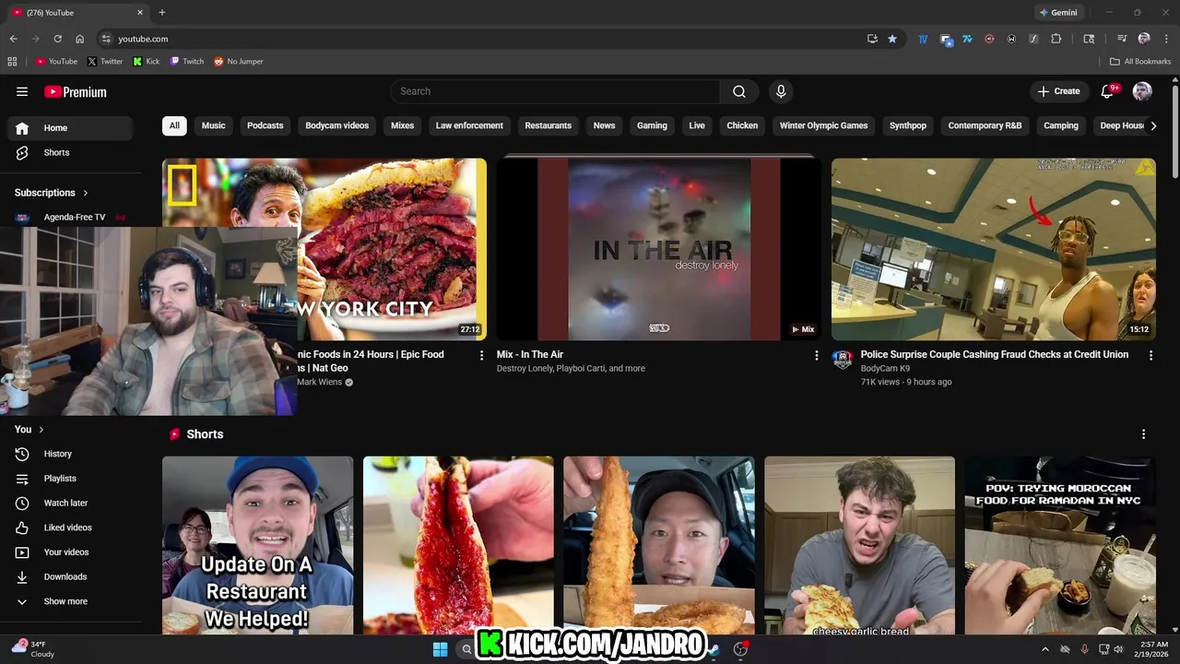Image resolution: width=1180 pixels, height=664 pixels.
Task: Go to Home in the sidebar
Action: 70,128
